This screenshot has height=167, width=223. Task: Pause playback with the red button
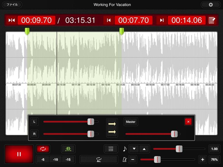pyautogui.click(x=19, y=154)
